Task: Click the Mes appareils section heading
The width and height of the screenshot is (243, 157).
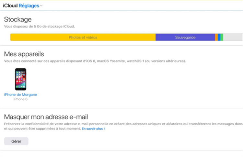Action: pyautogui.click(x=24, y=54)
